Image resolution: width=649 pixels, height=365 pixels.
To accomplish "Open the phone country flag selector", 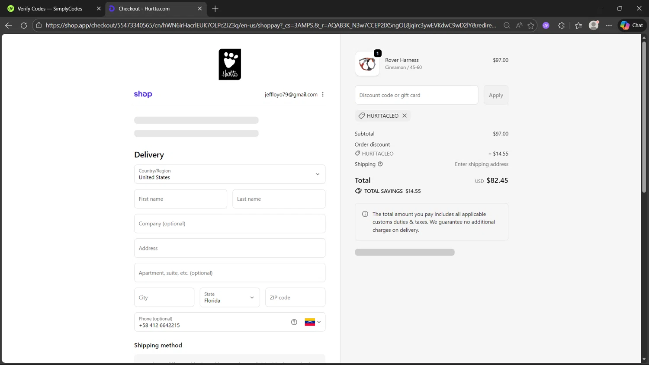I will click(x=313, y=322).
